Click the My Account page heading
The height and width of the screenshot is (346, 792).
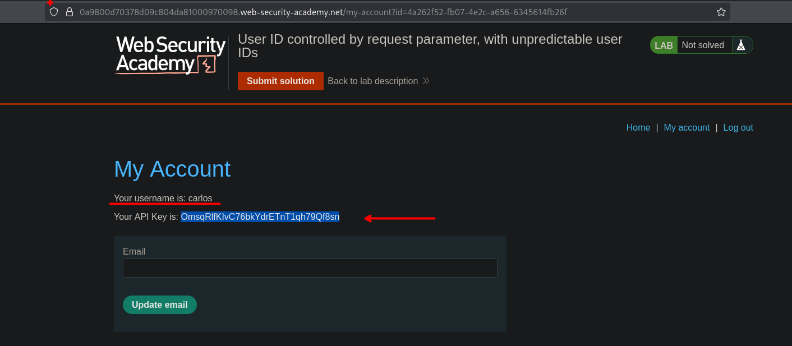pos(172,169)
